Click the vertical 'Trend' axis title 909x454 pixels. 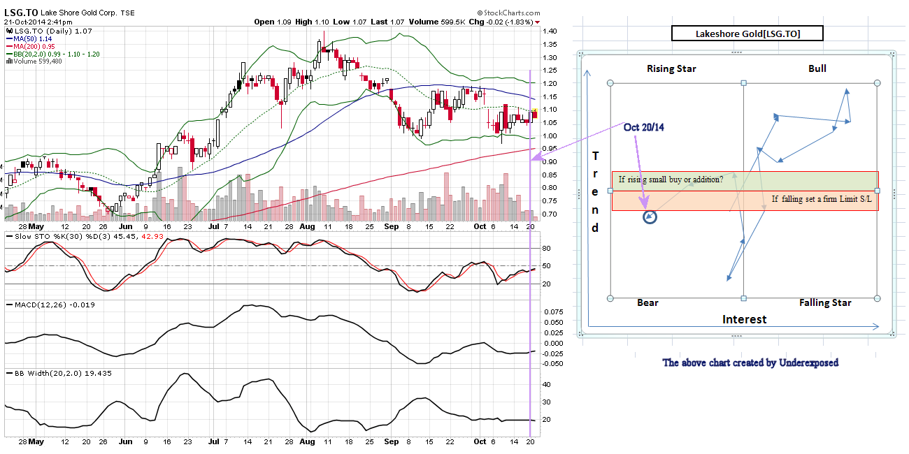click(x=595, y=192)
